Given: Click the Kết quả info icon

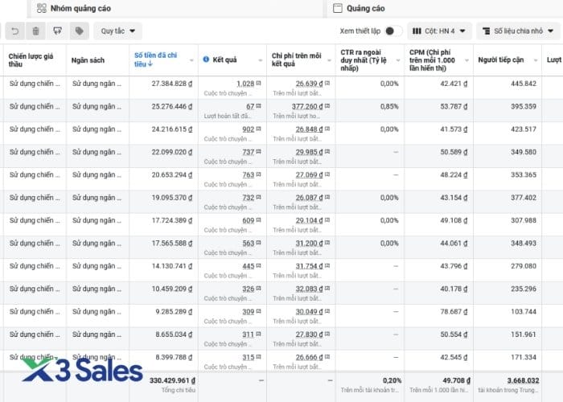Looking at the screenshot, I should click(x=206, y=59).
